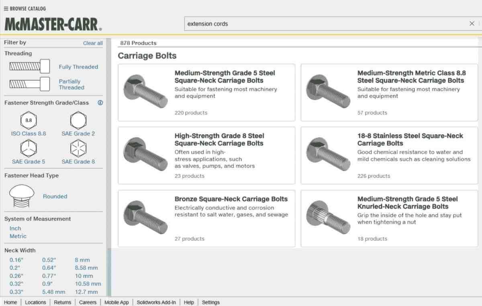Pick the SAE Grade 5 hex icon
The height and width of the screenshot is (306, 482).
[29, 149]
